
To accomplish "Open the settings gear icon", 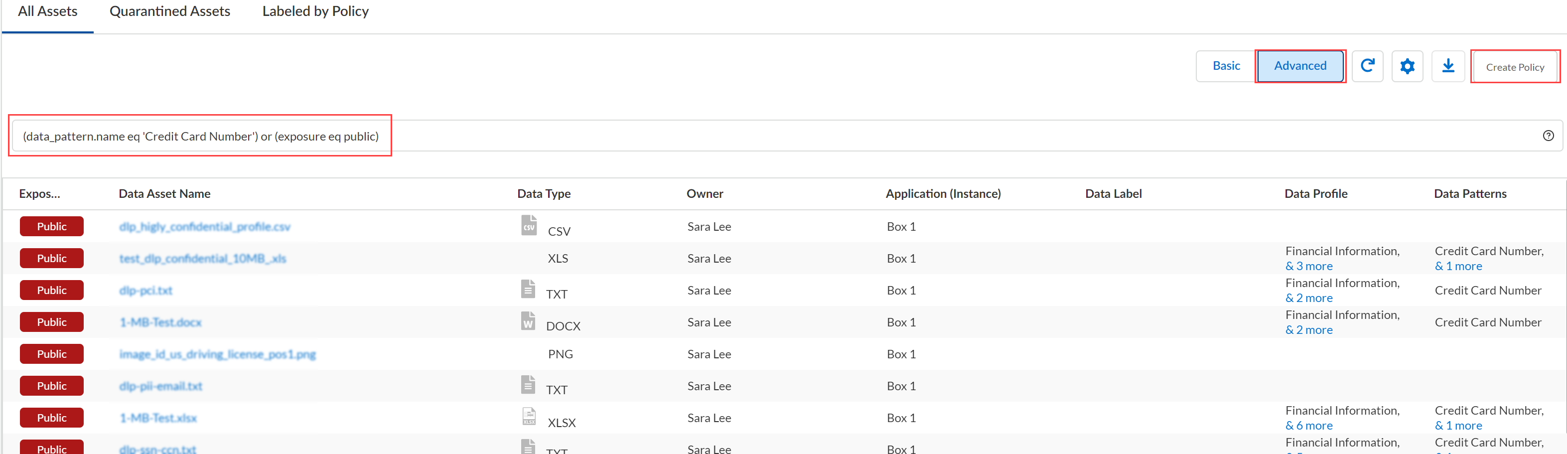I will coord(1407,66).
